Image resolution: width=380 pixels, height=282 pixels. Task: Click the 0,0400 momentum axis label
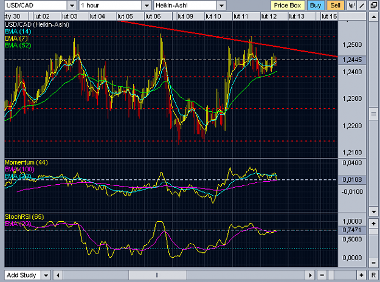(352, 163)
